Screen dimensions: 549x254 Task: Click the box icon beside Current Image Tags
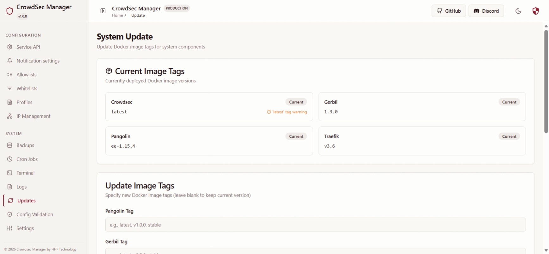tap(109, 71)
